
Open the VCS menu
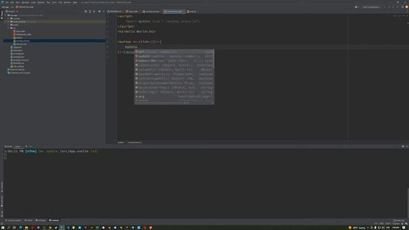(x=60, y=3)
